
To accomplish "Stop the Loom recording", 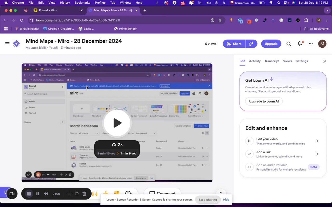I will [29, 194].
